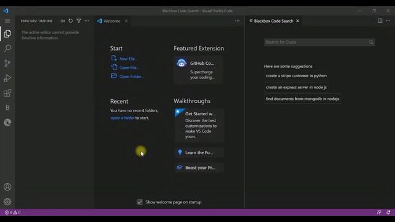Click the magnifier search icon in Blackbox
395x222 pixels.
pos(371,43)
